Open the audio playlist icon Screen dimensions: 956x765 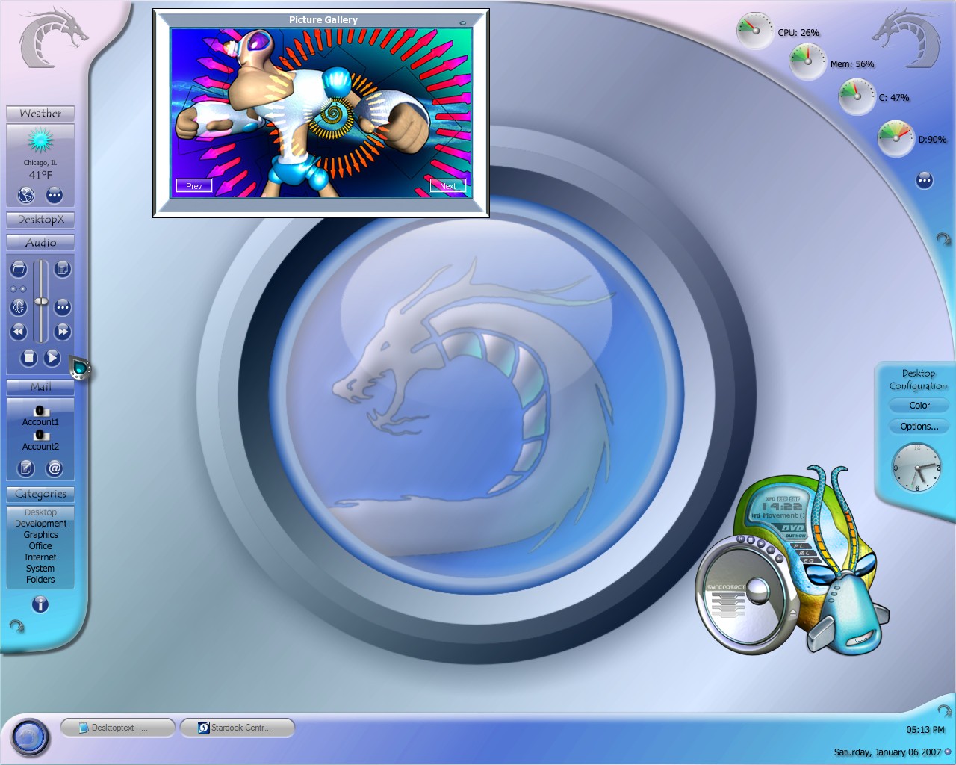(x=63, y=268)
